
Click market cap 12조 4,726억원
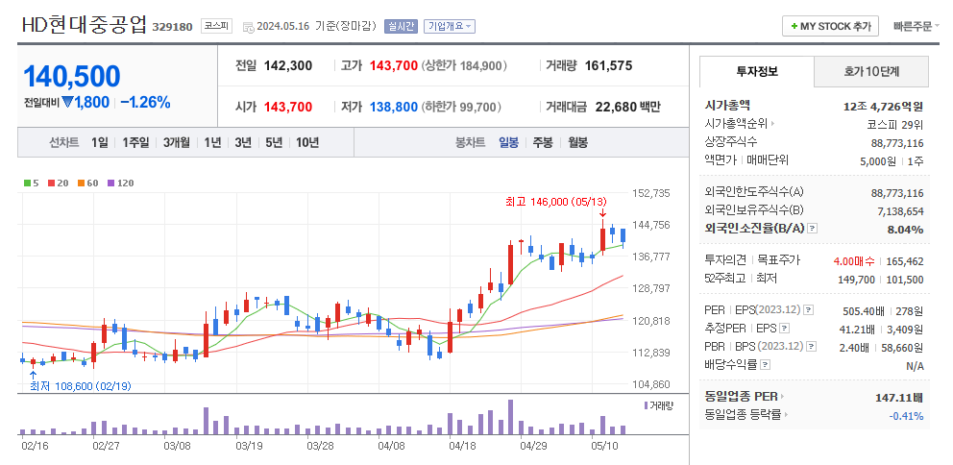(884, 107)
